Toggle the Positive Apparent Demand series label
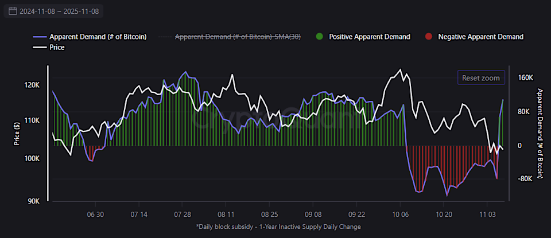The image size is (551, 238). [369, 37]
